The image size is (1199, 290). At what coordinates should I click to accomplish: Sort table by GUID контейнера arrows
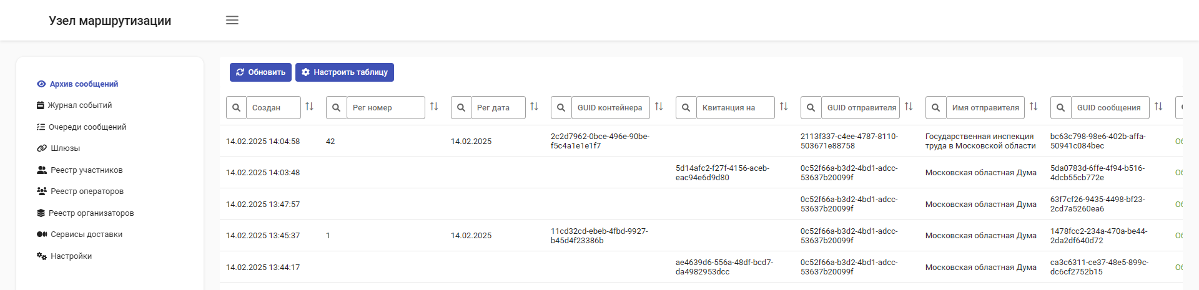coord(659,107)
